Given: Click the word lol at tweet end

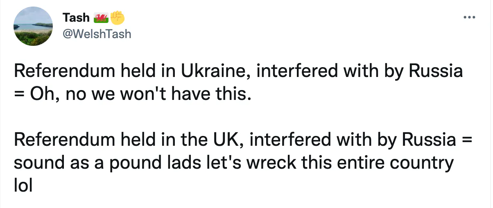Looking at the screenshot, I should click(x=23, y=187).
